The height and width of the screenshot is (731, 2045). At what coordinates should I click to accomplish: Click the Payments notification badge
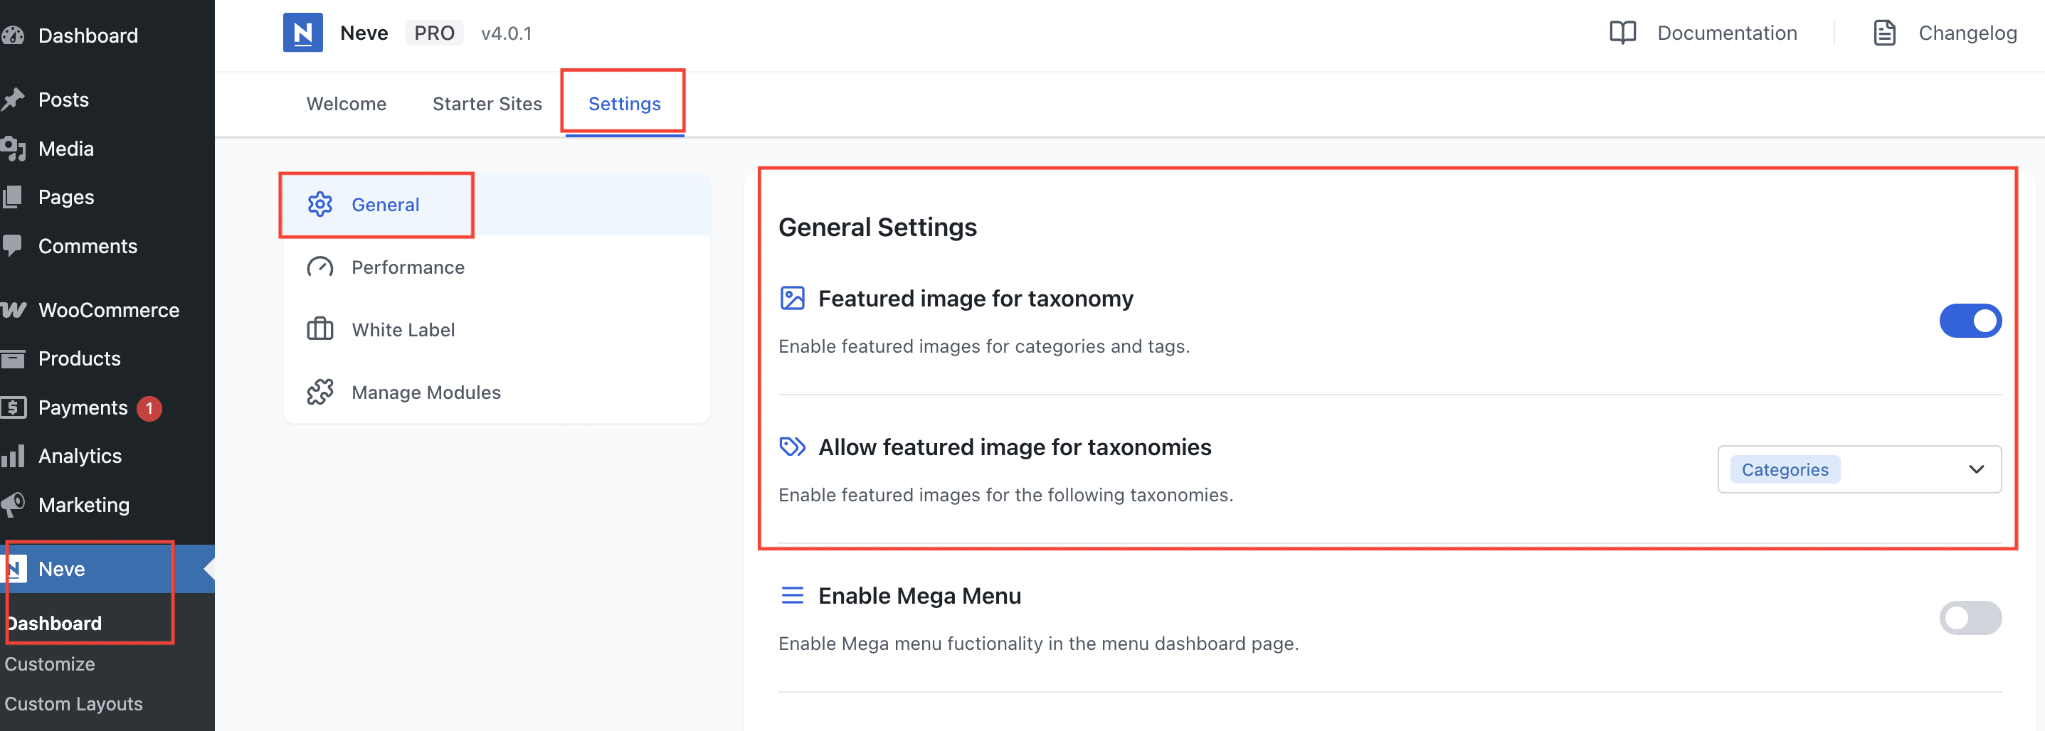point(149,408)
